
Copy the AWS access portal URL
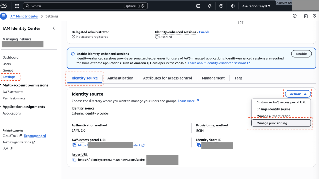[x=74, y=145]
